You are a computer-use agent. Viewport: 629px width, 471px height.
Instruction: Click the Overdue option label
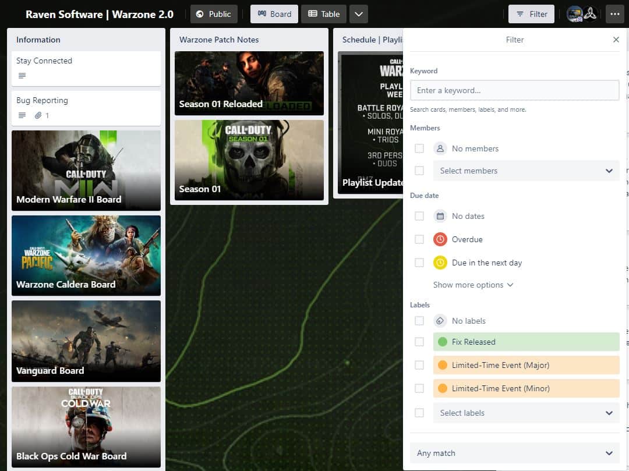click(x=467, y=239)
